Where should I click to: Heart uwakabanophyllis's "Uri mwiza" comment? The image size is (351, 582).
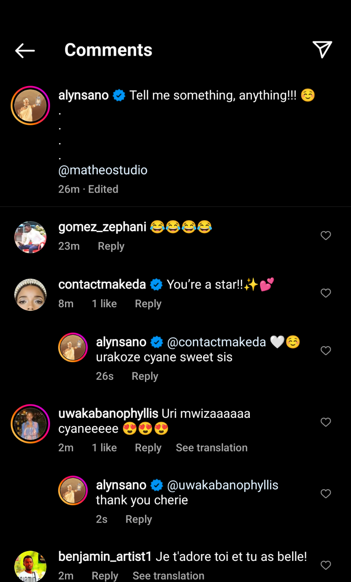(326, 422)
